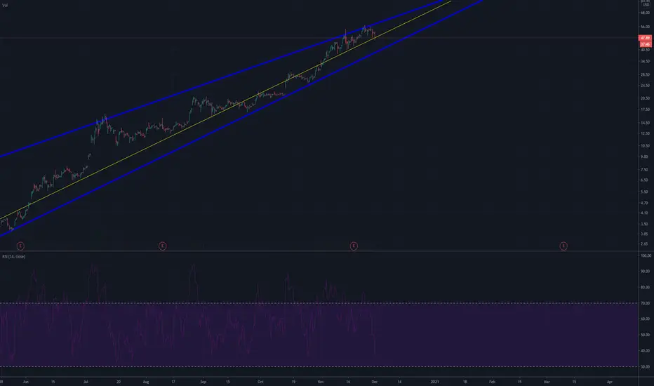Click the 2.65 price axis value
Viewport: 654px width, 386px height.
(x=644, y=244)
